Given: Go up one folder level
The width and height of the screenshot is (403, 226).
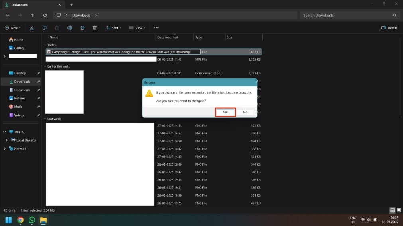Looking at the screenshot, I should point(32,15).
